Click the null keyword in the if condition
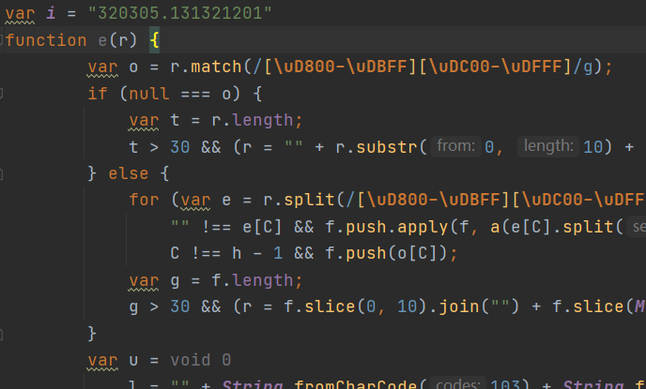 pyautogui.click(x=149, y=94)
